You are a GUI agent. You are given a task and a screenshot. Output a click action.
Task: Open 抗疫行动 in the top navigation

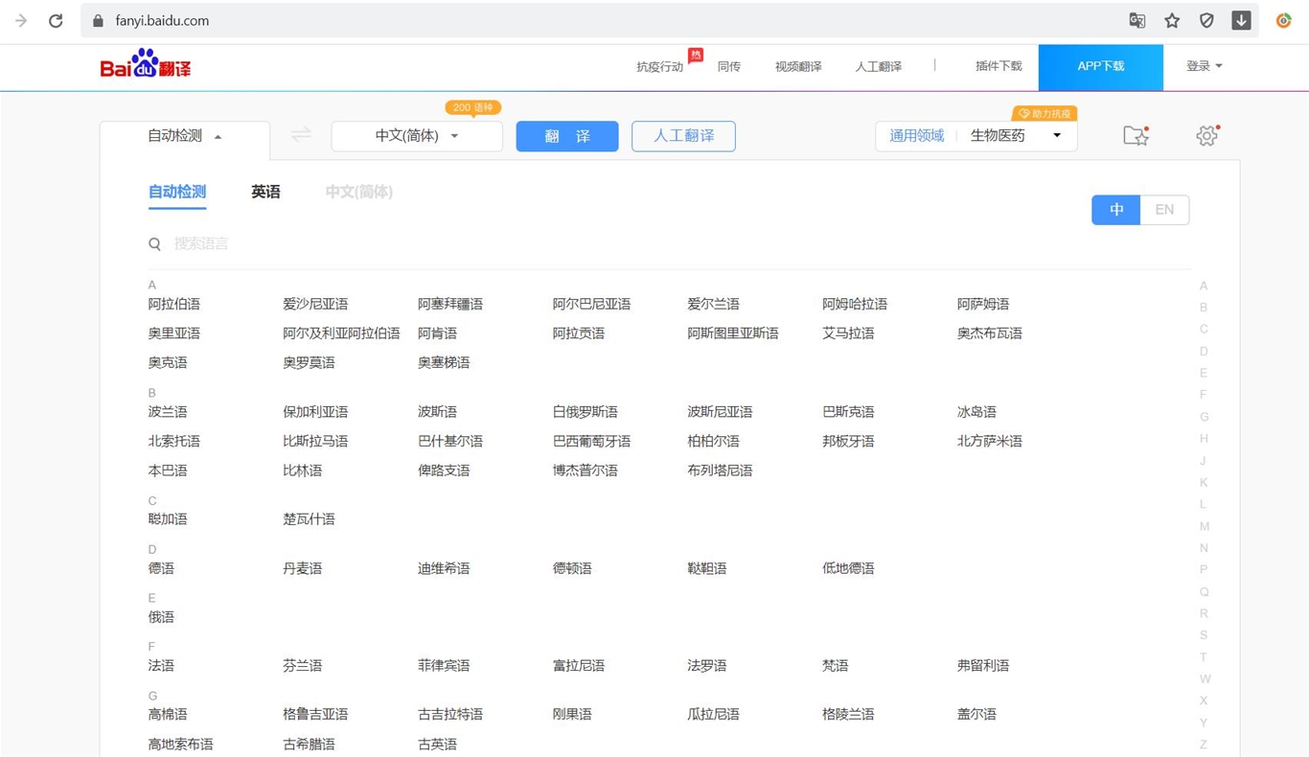[x=660, y=66]
